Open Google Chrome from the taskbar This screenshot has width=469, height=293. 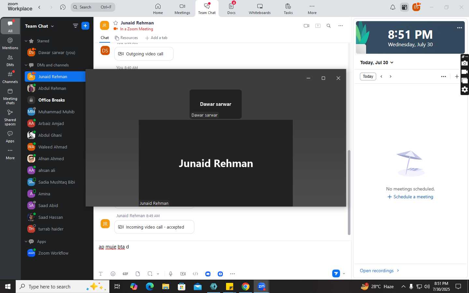coord(246,286)
